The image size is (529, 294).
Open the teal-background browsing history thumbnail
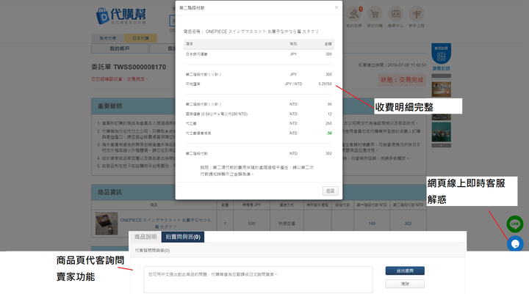(441, 132)
